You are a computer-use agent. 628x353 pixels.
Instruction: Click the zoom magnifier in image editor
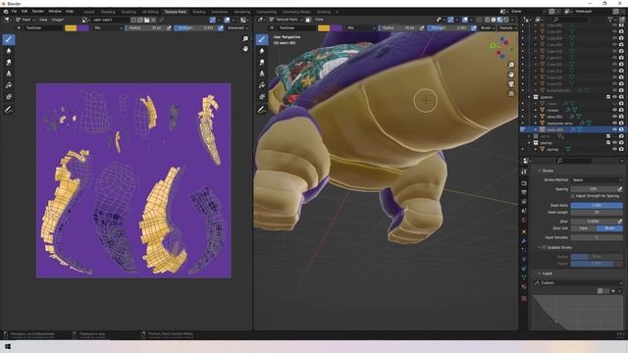(x=245, y=39)
